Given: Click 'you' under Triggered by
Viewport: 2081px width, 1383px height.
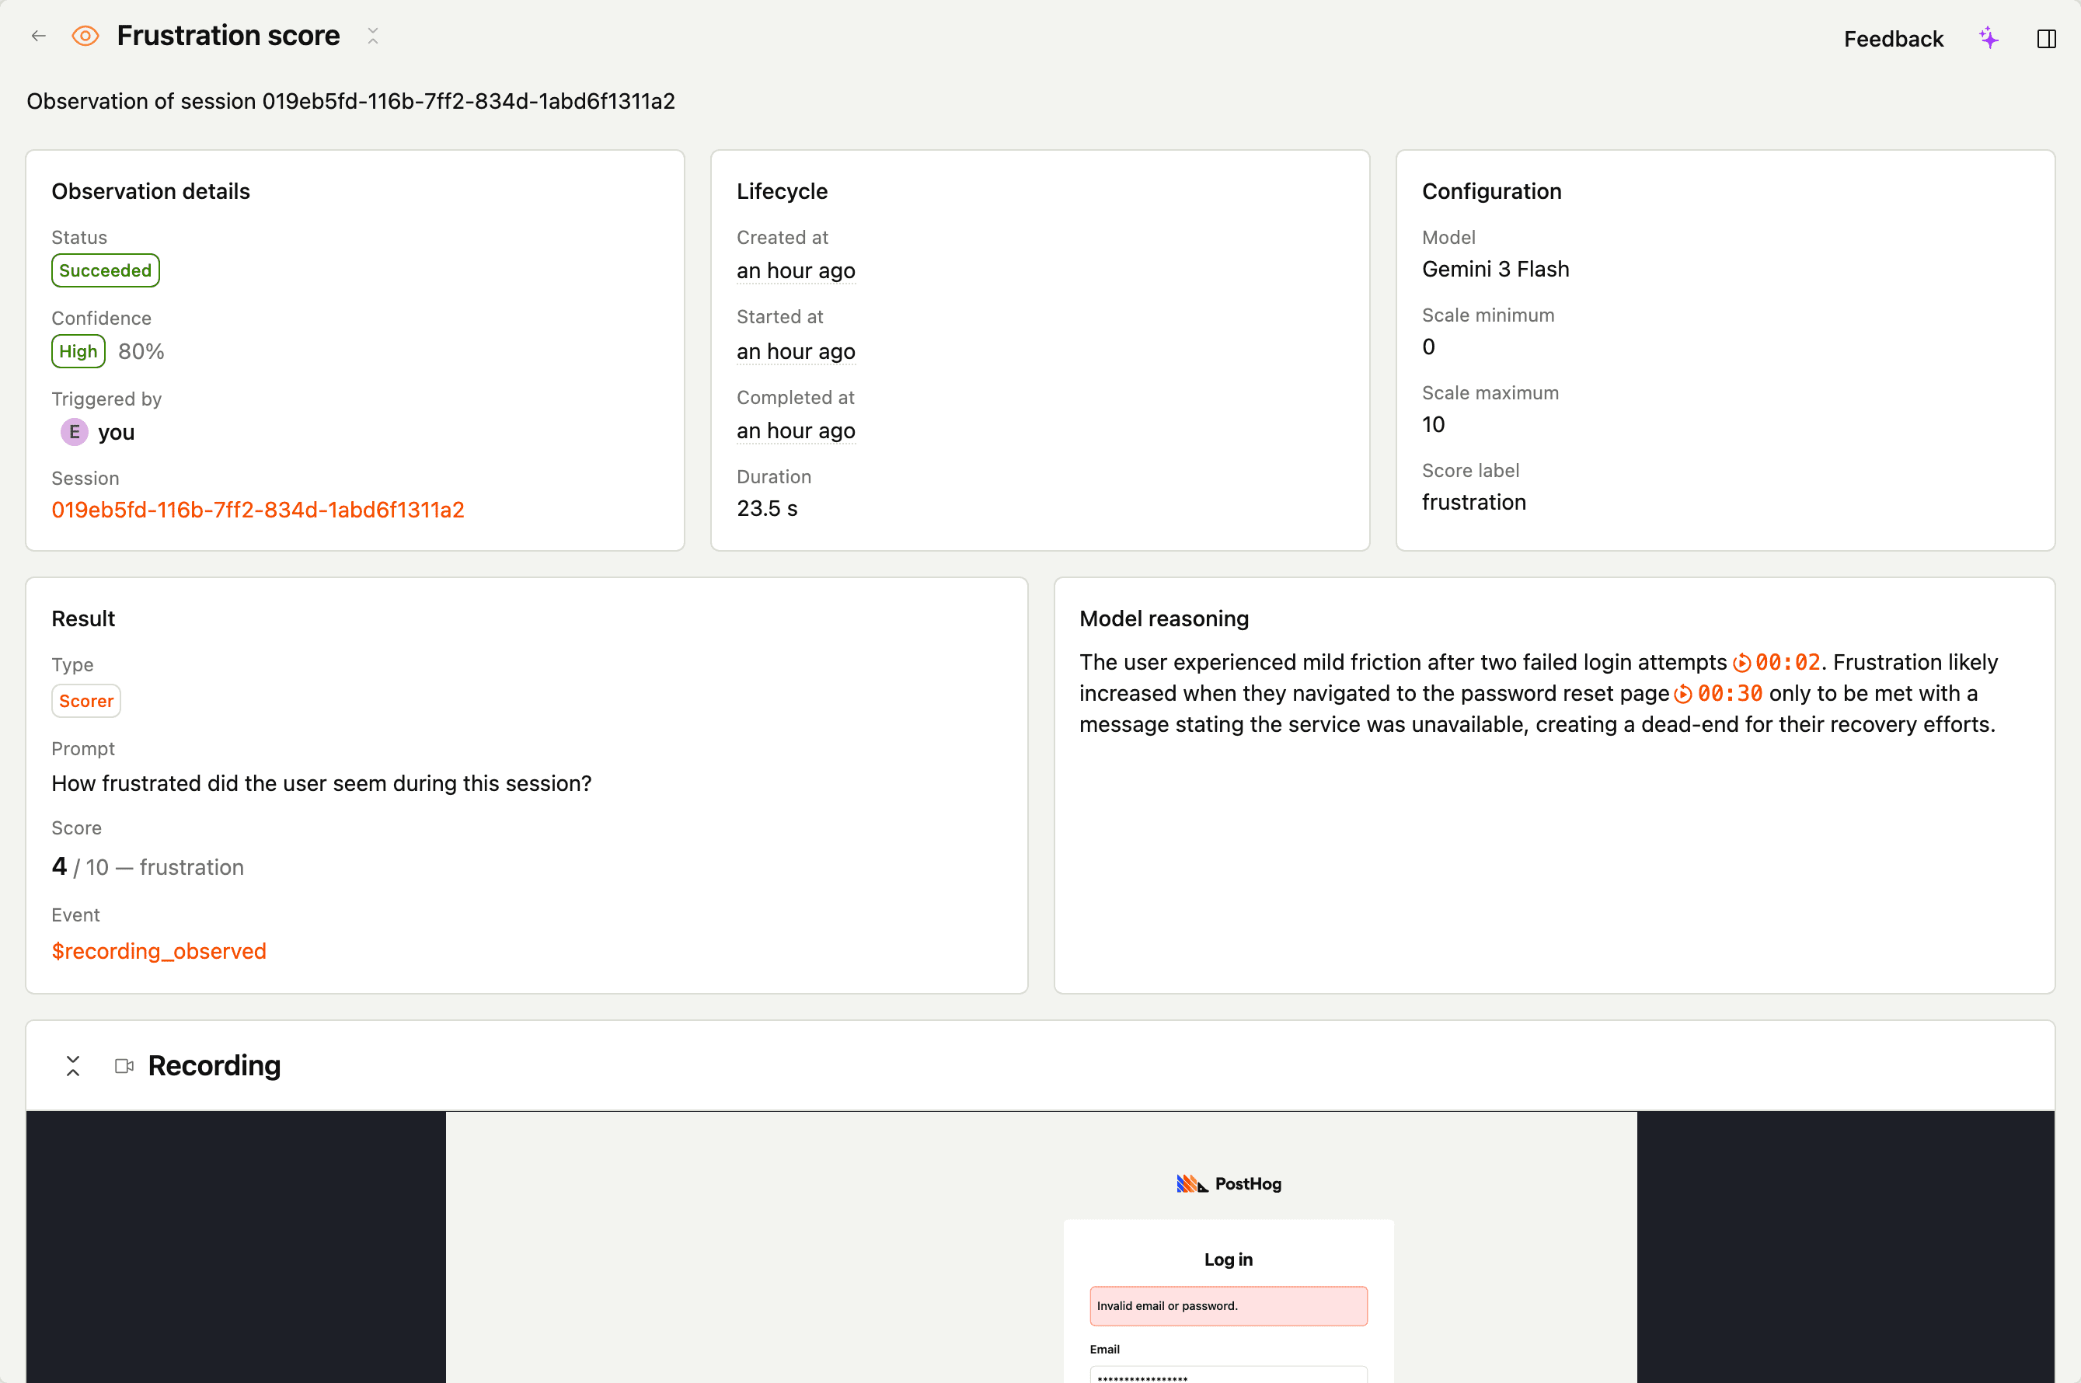Looking at the screenshot, I should (117, 432).
